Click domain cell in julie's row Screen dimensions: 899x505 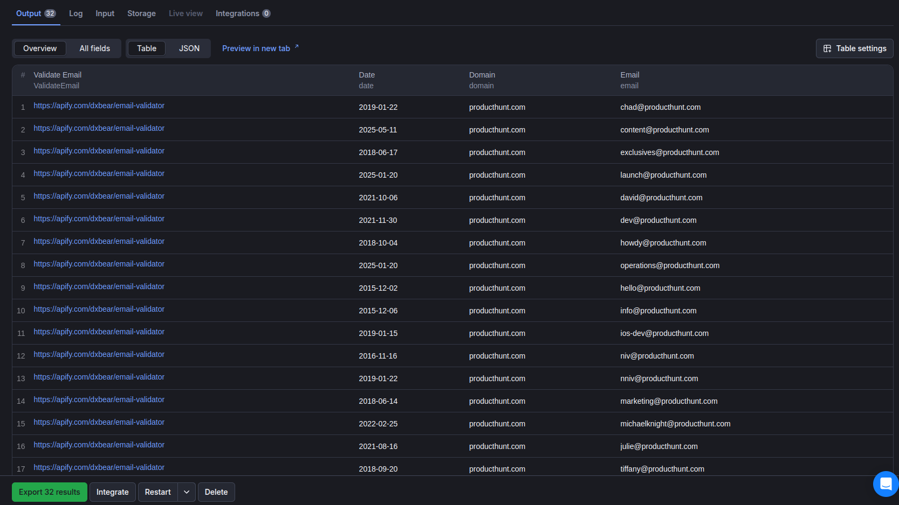click(497, 446)
